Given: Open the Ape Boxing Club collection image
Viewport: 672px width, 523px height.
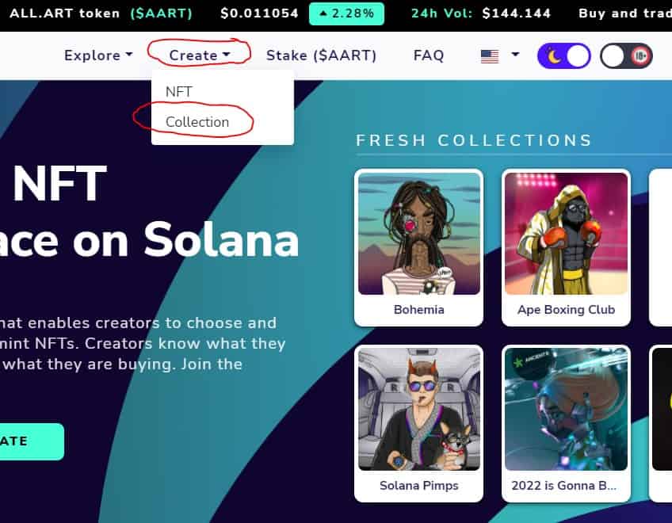Looking at the screenshot, I should [566, 234].
